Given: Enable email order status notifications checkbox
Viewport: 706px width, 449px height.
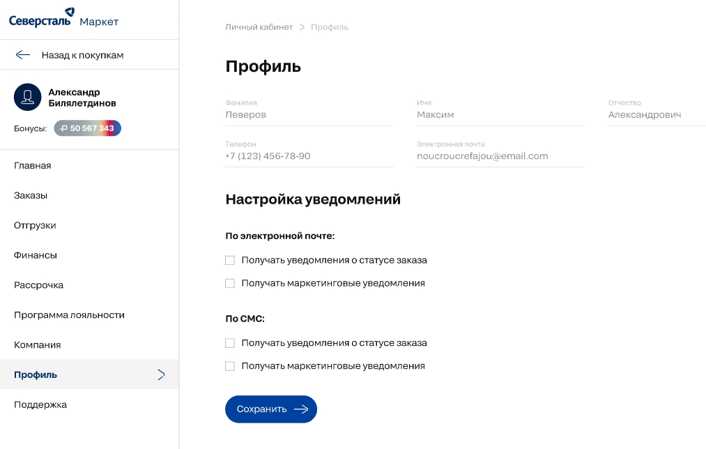Looking at the screenshot, I should (230, 260).
